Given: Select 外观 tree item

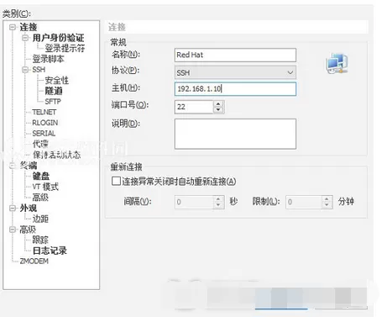Looking at the screenshot, I should [29, 208].
